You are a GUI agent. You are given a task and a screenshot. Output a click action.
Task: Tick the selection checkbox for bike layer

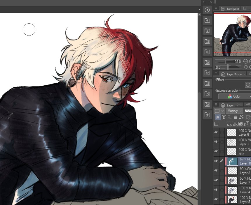click(x=222, y=151)
